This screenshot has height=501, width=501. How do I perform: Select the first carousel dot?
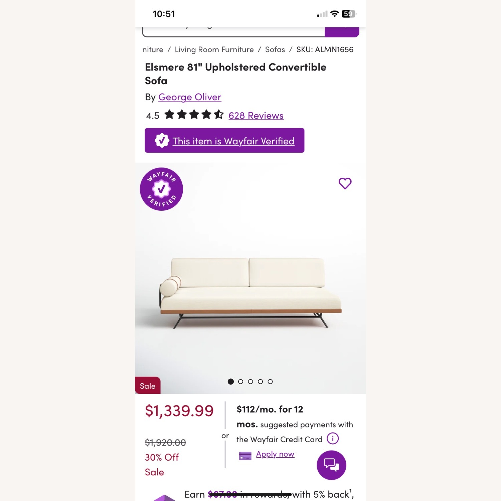pyautogui.click(x=231, y=381)
